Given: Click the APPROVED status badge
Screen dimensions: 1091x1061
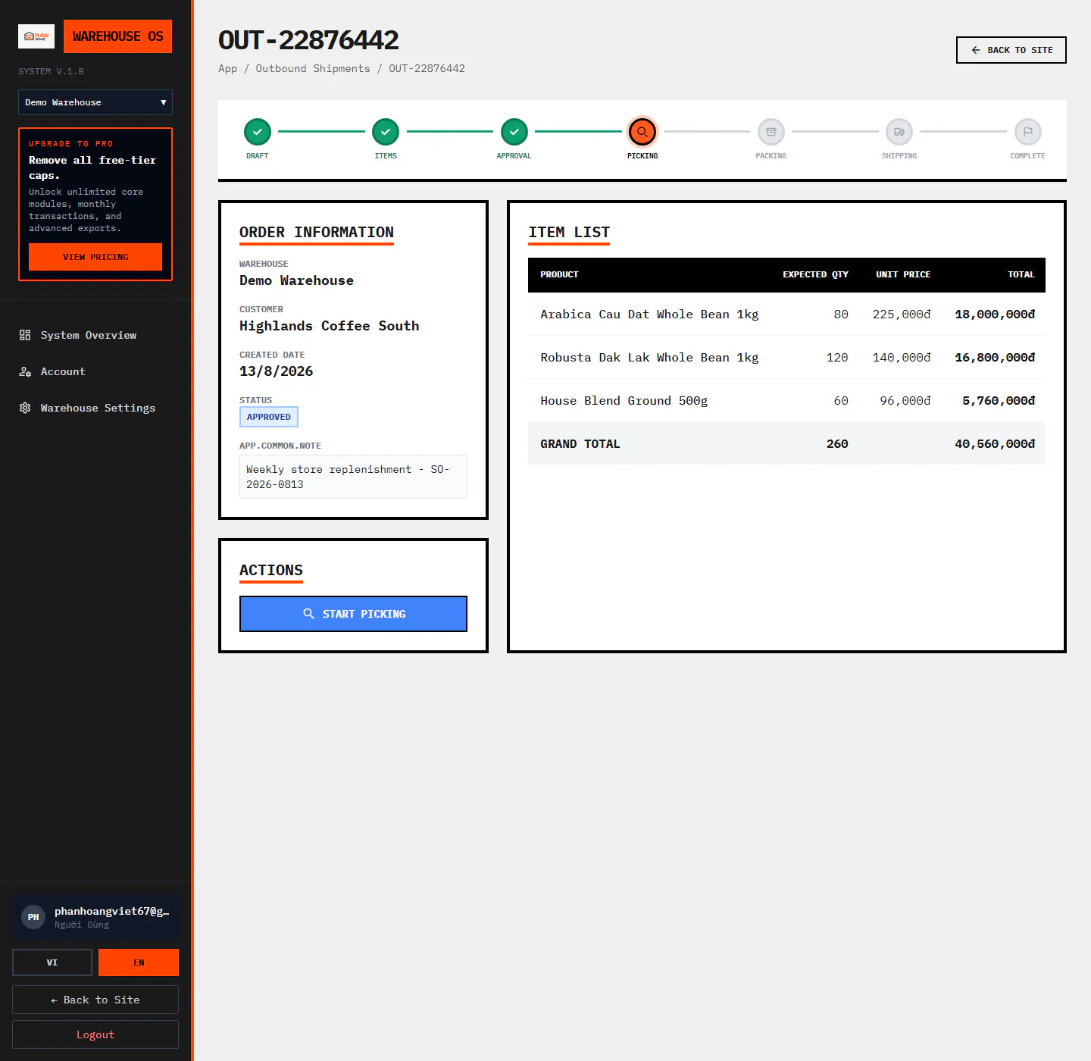Looking at the screenshot, I should (x=269, y=417).
